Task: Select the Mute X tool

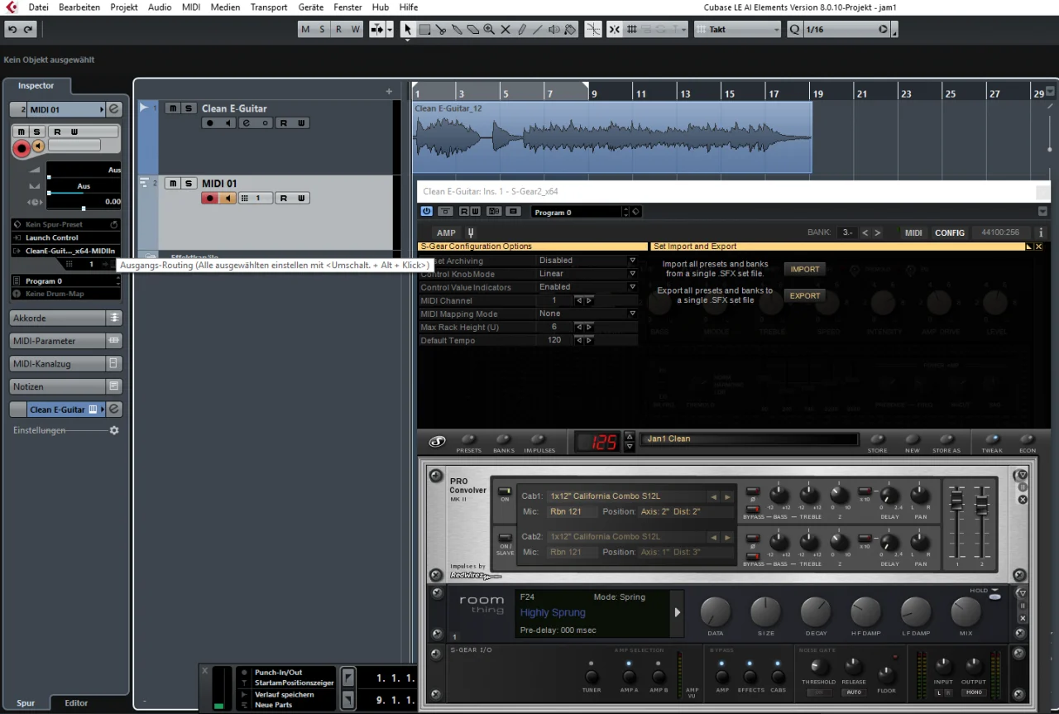Action: [x=506, y=29]
